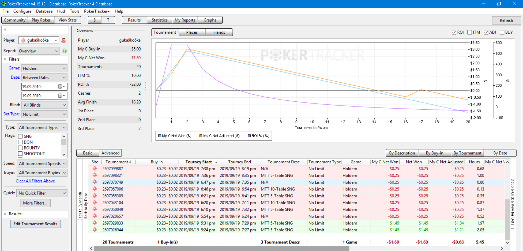Click site icon for tournament 2697050049

coord(95,209)
